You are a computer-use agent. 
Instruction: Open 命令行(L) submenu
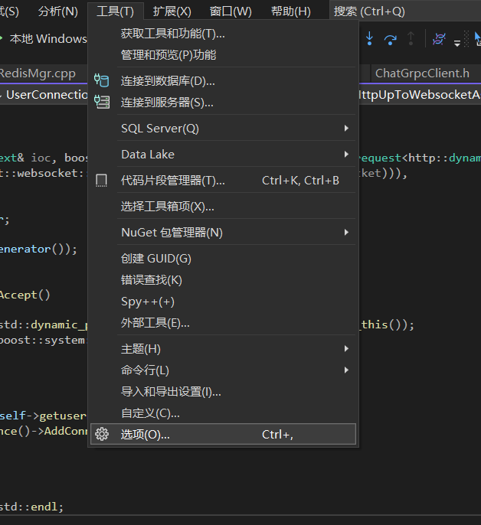(x=223, y=370)
